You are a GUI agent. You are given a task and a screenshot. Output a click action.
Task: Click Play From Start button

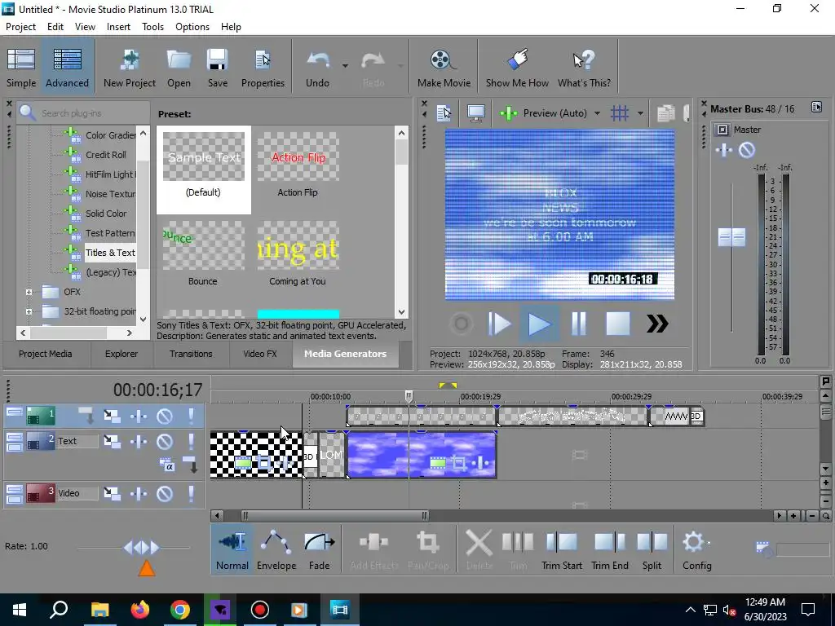499,324
